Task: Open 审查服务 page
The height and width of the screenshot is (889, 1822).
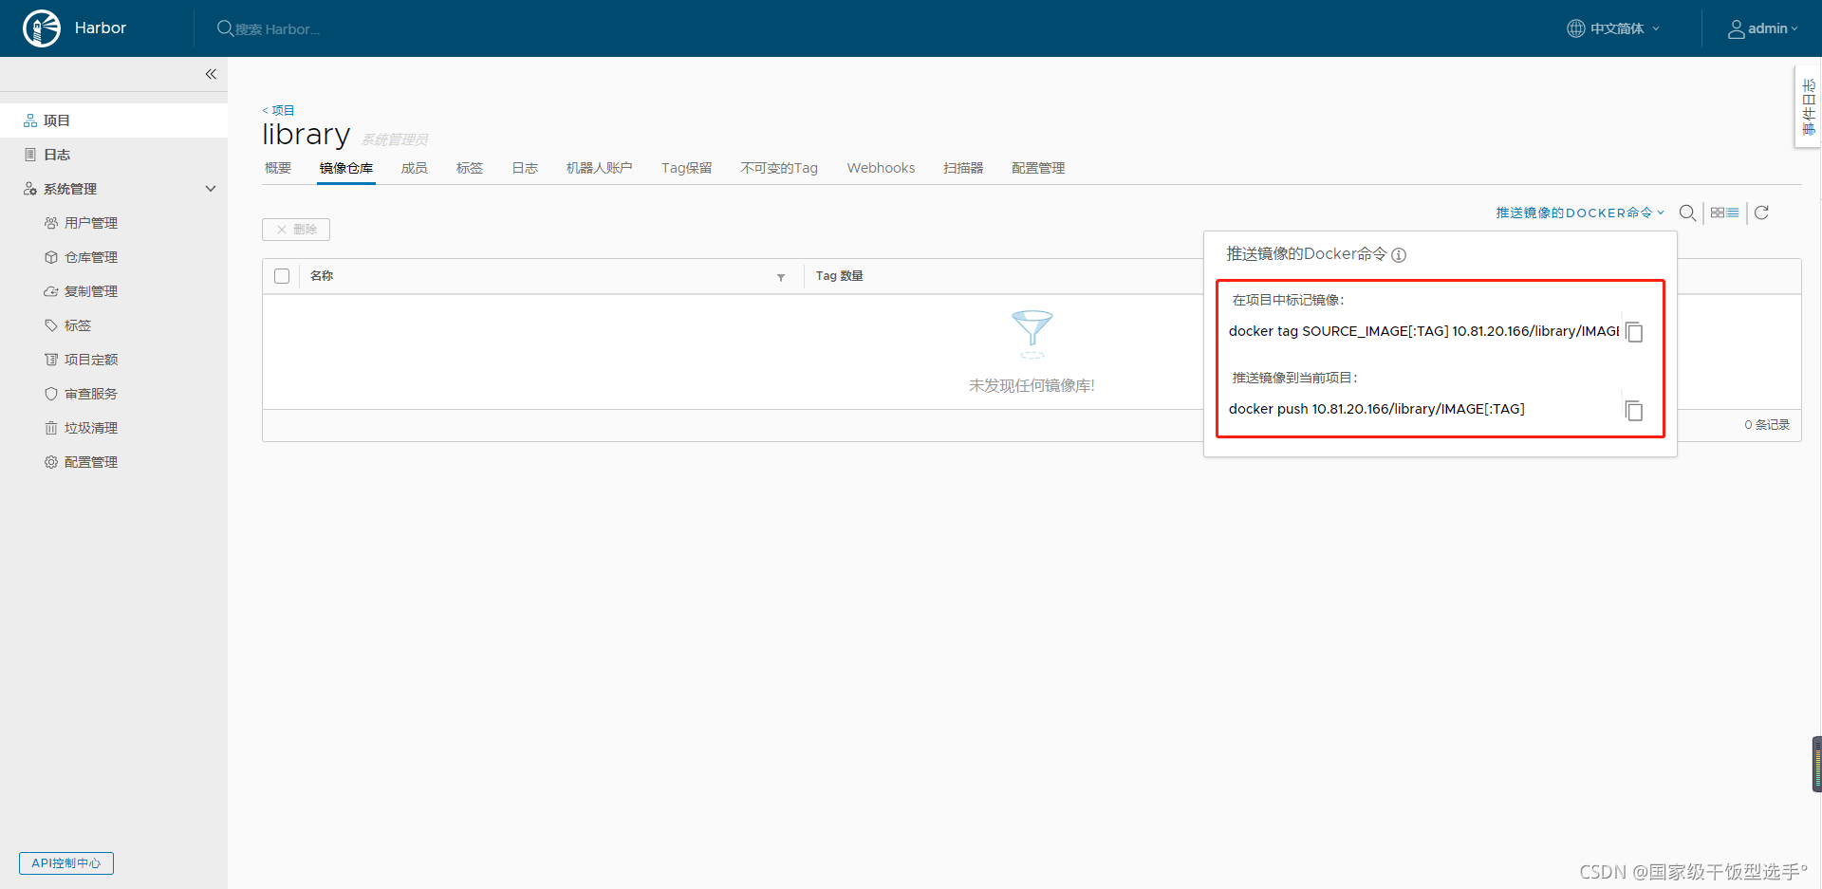Action: [x=91, y=394]
